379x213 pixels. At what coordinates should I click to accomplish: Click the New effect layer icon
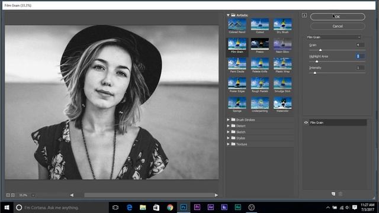(333, 194)
